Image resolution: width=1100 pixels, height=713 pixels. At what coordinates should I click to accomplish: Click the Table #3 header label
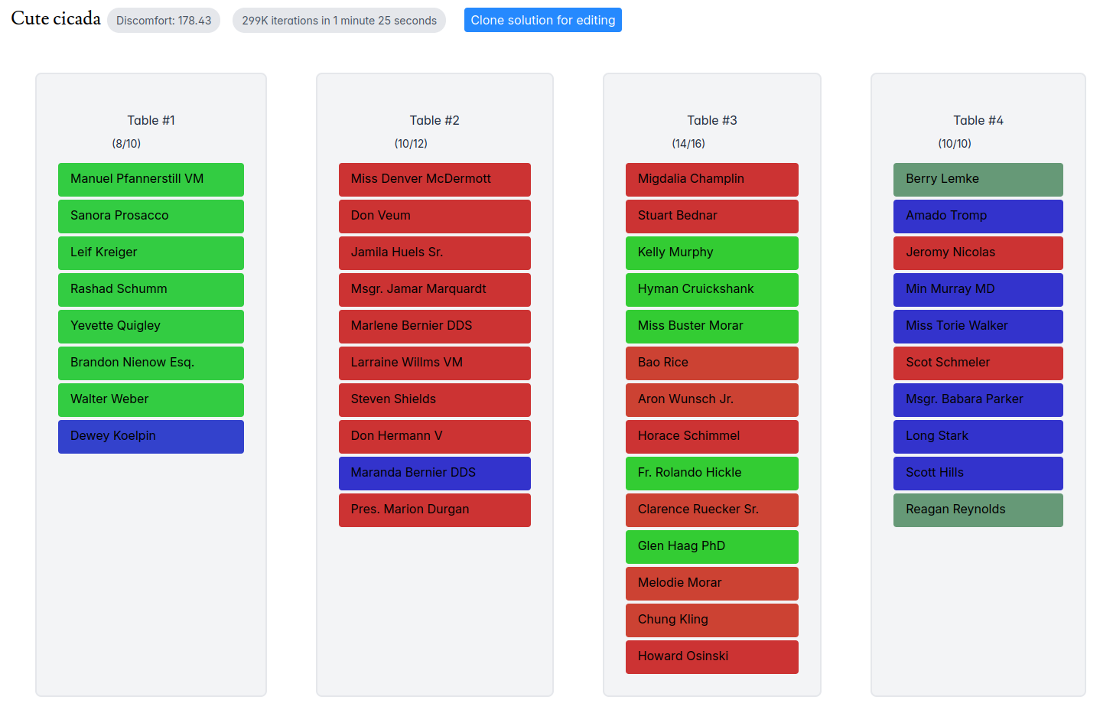[x=711, y=120]
